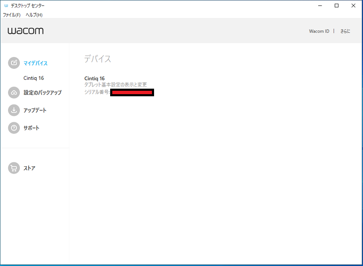Click the Cintiq 16 heading in the device panel
Image resolution: width=363 pixels, height=266 pixels.
(x=94, y=79)
